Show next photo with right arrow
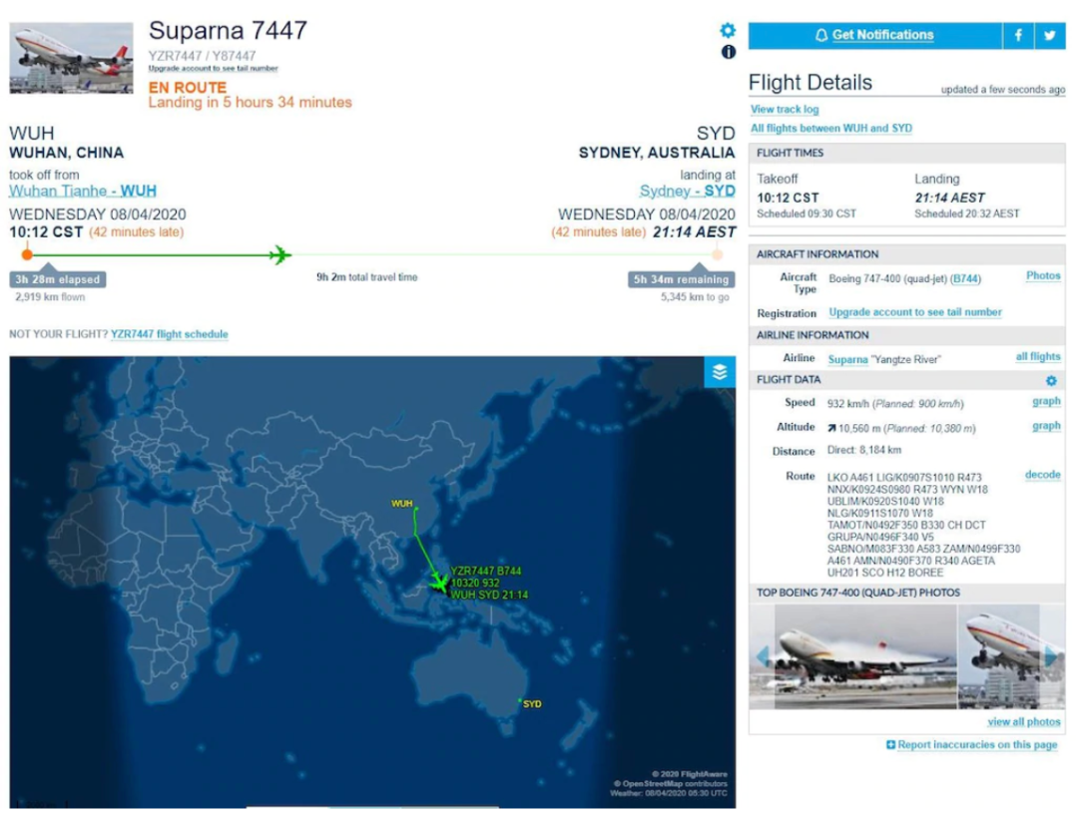The width and height of the screenshot is (1078, 816). click(1052, 656)
